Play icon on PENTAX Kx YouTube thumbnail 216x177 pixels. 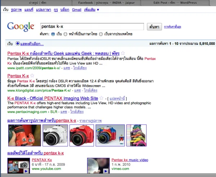(26, 171)
